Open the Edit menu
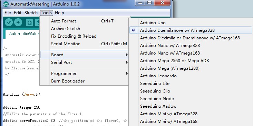Viewport: 253px width, 126px height. [18, 12]
